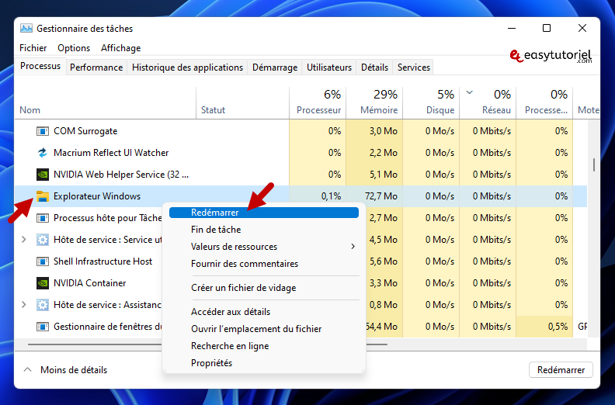615x405 pixels.
Task: Select Macrium Reflect UI Watcher row
Action: (111, 153)
